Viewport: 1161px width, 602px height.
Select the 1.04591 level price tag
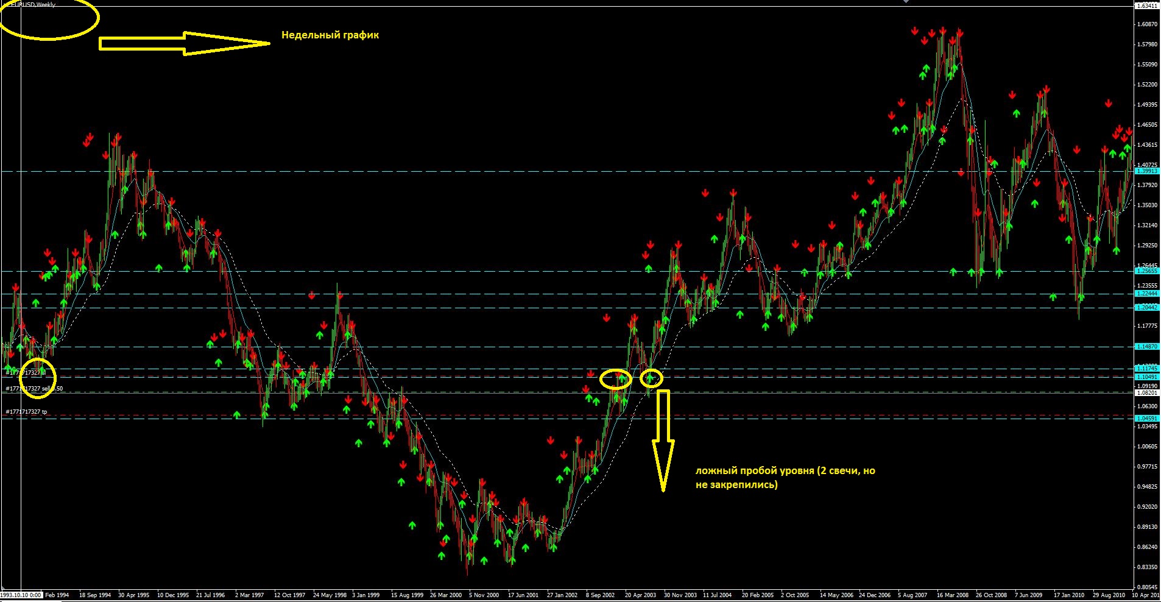coord(1147,419)
